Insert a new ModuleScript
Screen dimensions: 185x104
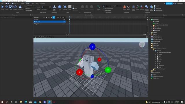pos(158,10)
